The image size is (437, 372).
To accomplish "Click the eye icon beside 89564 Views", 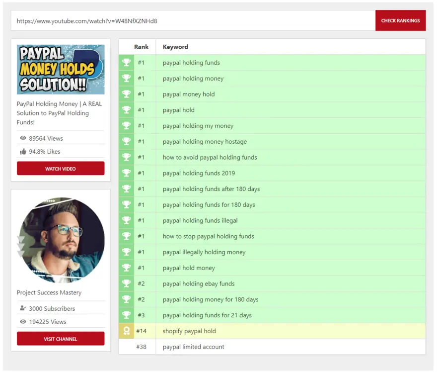I will [23, 138].
